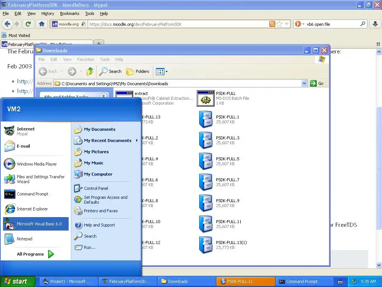The width and height of the screenshot is (382, 287).
Task: Click RSS feed icon in address bar
Action: [272, 24]
